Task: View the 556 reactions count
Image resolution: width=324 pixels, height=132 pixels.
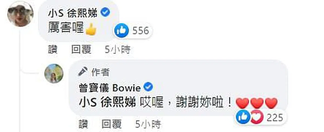Action: point(141,31)
